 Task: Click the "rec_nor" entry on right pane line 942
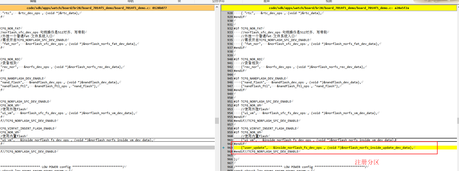[303, 67]
